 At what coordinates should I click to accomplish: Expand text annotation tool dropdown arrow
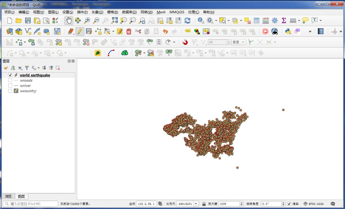click(x=321, y=20)
